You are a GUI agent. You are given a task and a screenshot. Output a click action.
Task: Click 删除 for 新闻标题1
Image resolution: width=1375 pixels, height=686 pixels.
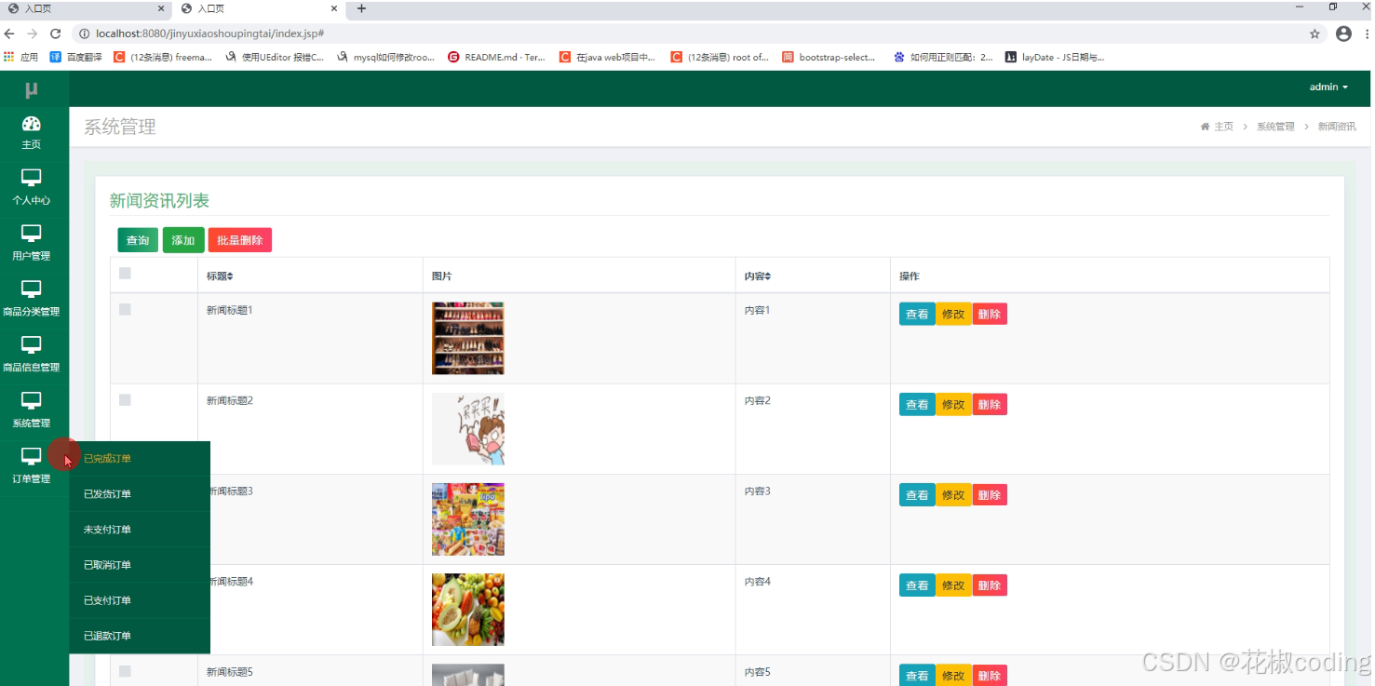[990, 314]
